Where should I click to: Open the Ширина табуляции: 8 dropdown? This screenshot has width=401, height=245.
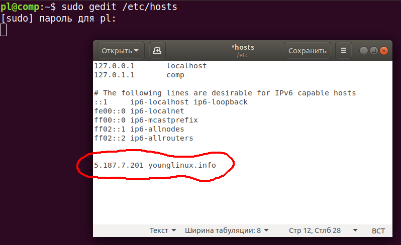[227, 231]
